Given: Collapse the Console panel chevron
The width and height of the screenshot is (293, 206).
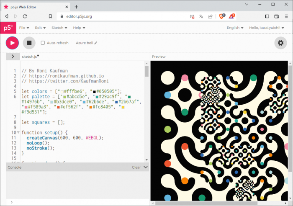Looking at the screenshot, I should click(x=145, y=167).
